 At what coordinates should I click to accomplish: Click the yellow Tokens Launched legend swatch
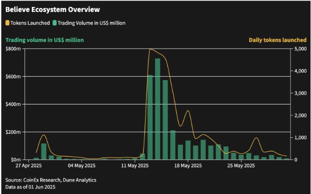pyautogui.click(x=7, y=23)
